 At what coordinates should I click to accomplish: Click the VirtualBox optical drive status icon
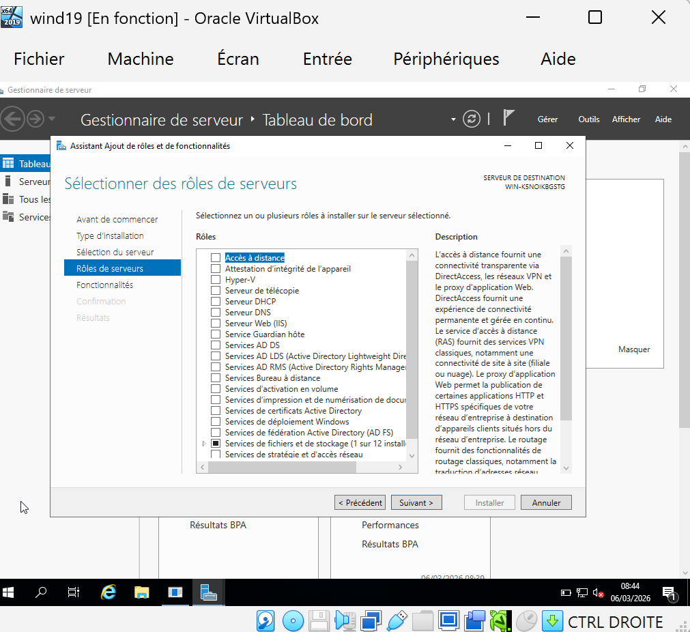coord(293,621)
